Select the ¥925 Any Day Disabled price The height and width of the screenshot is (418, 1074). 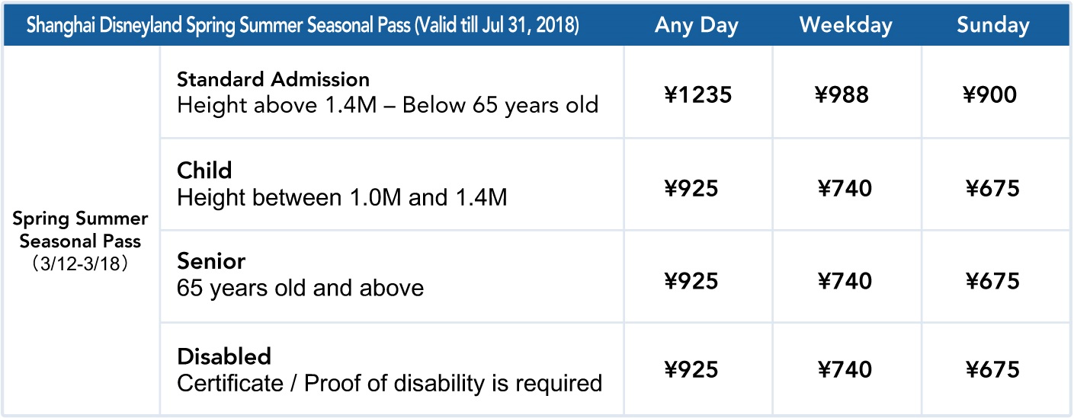click(691, 370)
